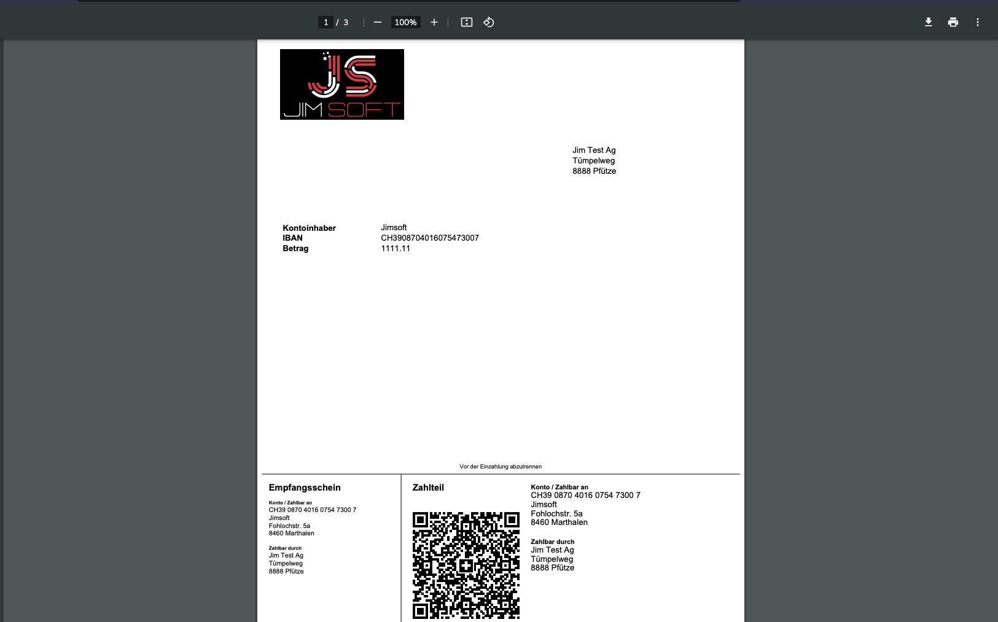Click the Jim Soft logo image
The height and width of the screenshot is (622, 998).
pos(342,85)
